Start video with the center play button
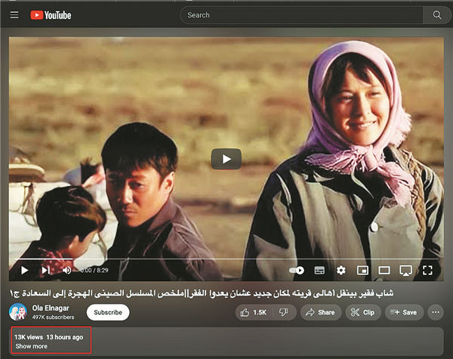Viewport: 453px width, 359px height. (x=226, y=159)
